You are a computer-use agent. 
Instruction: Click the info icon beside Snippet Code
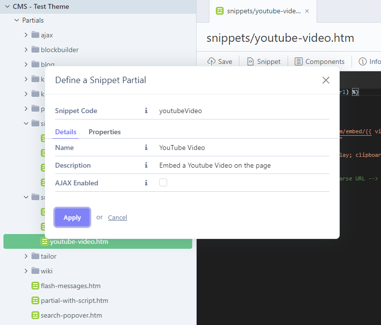(146, 111)
